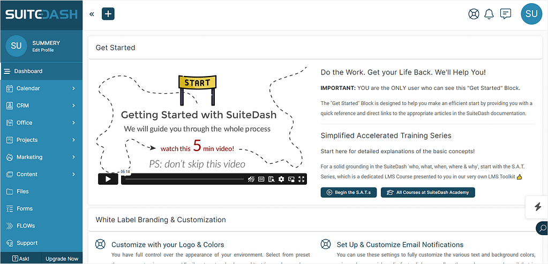Open video settings gear
The width and height of the screenshot is (548, 264).
281,179
